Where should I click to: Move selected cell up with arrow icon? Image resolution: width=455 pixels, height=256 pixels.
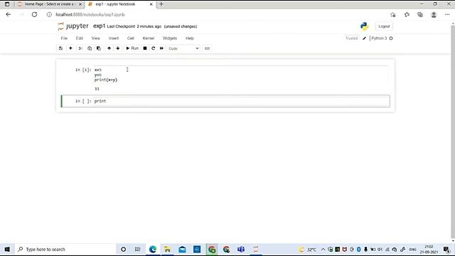coord(109,48)
